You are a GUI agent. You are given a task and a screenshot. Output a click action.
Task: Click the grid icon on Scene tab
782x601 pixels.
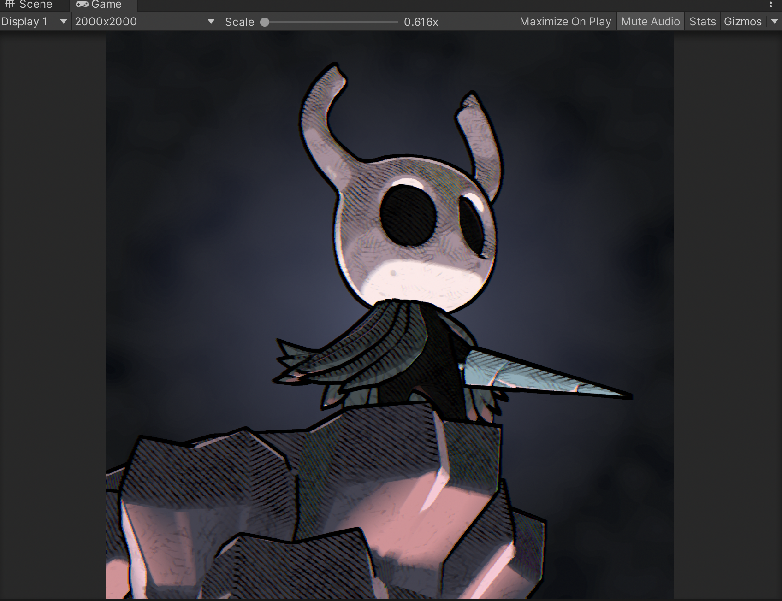(x=10, y=5)
